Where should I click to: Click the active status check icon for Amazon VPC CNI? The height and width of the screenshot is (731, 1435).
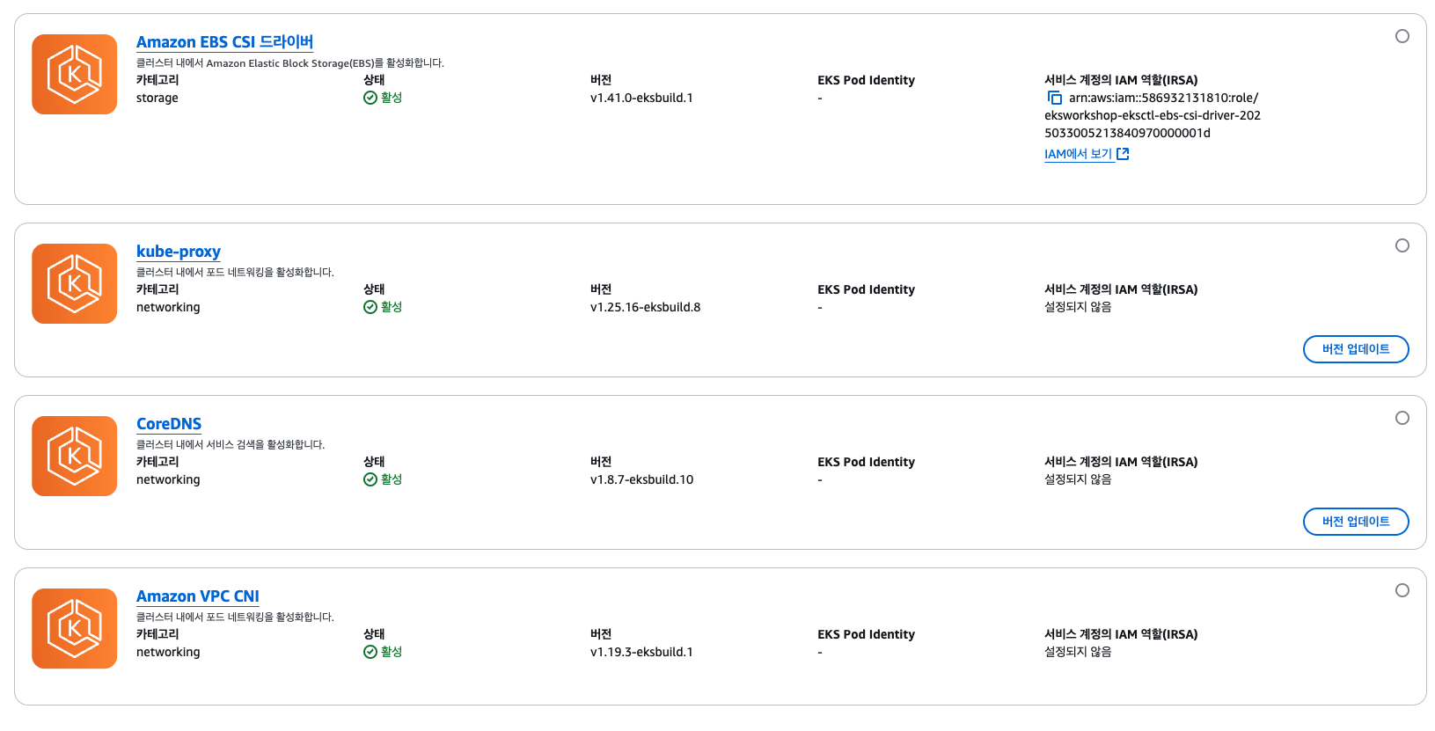tap(370, 652)
